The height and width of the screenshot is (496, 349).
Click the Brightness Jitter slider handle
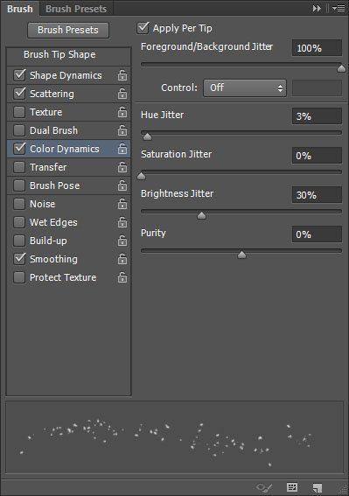tap(201, 216)
